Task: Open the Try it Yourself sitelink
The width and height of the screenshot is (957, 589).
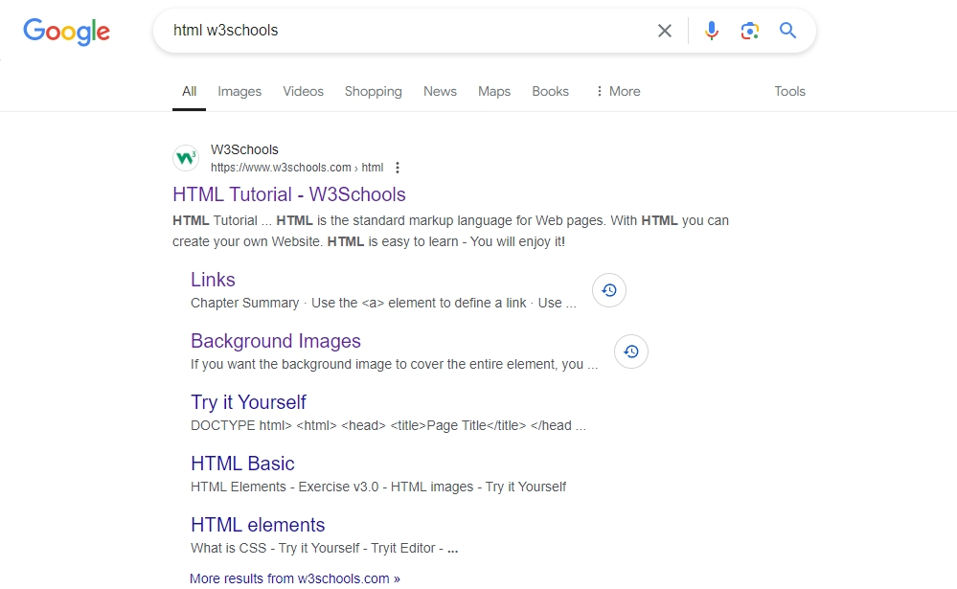Action: [248, 402]
